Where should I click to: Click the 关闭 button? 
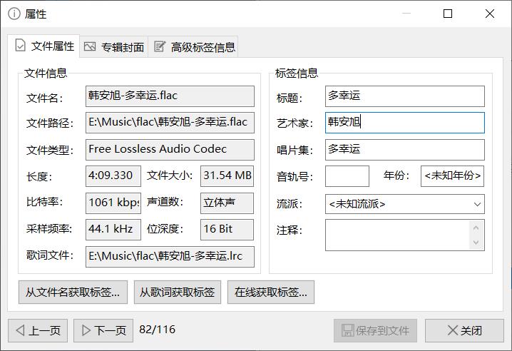(464, 330)
